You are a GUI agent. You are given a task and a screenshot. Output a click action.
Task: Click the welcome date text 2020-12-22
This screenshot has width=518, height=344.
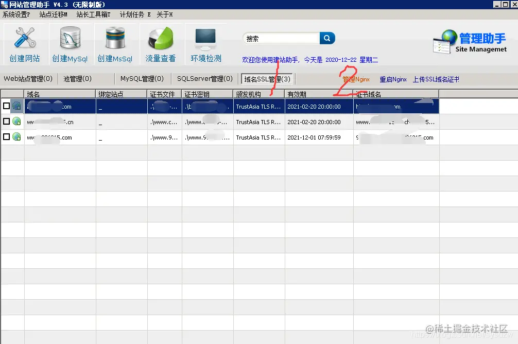[341, 60]
